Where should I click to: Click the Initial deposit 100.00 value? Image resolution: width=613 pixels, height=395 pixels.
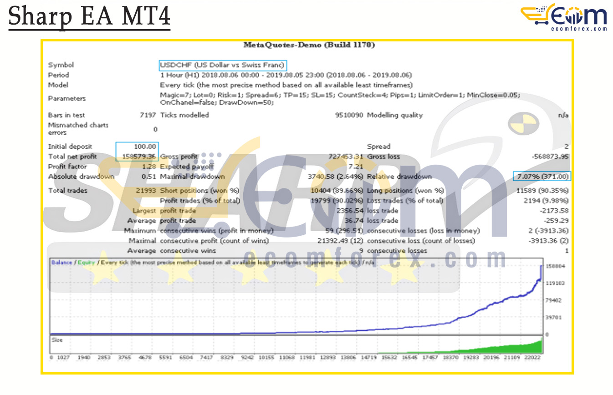[x=145, y=147]
